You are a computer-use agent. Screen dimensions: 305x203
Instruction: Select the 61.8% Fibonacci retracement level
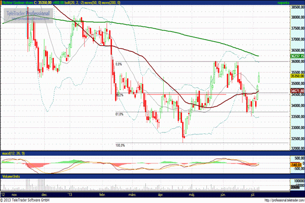click(x=119, y=114)
